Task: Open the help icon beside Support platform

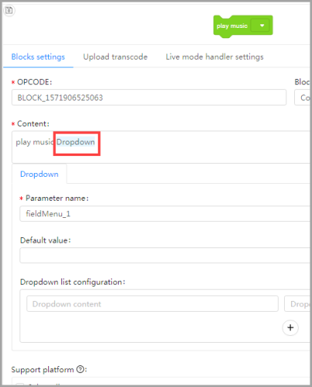Action: point(81,369)
